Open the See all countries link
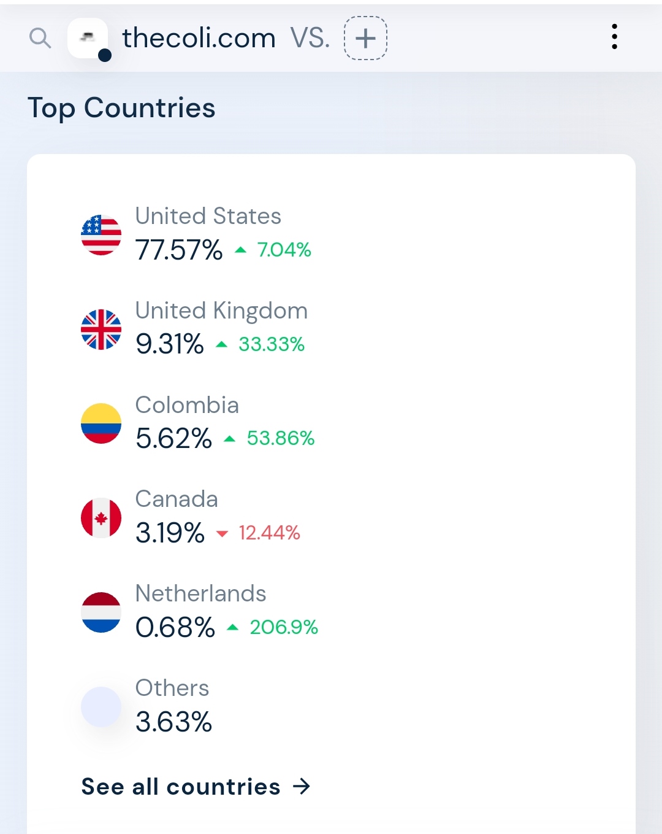The height and width of the screenshot is (834, 662). pyautogui.click(x=181, y=787)
